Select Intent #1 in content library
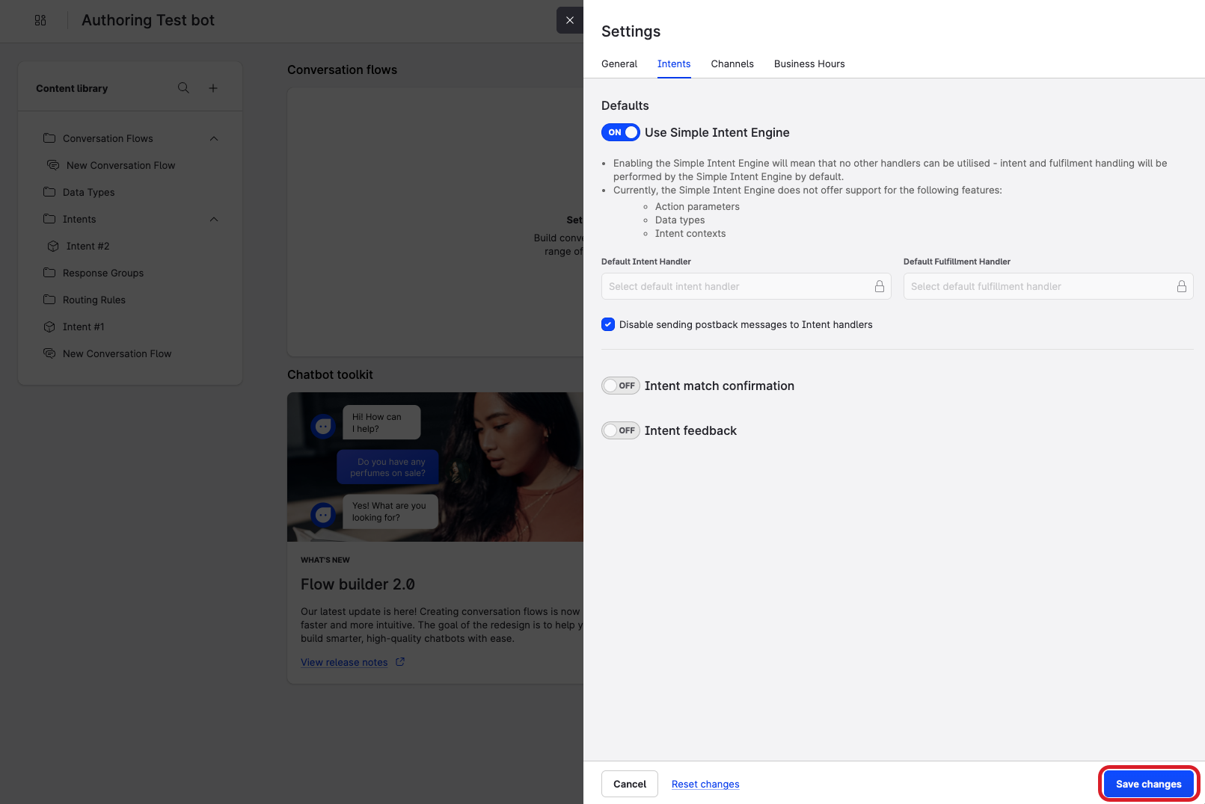The height and width of the screenshot is (804, 1205). click(83, 327)
